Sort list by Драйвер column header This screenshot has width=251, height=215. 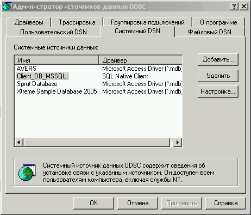pyautogui.click(x=141, y=60)
